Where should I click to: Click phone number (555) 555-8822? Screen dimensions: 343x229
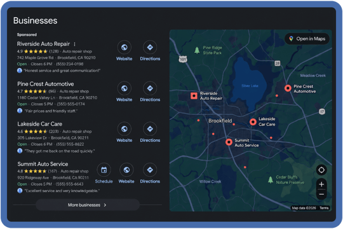click(70, 144)
